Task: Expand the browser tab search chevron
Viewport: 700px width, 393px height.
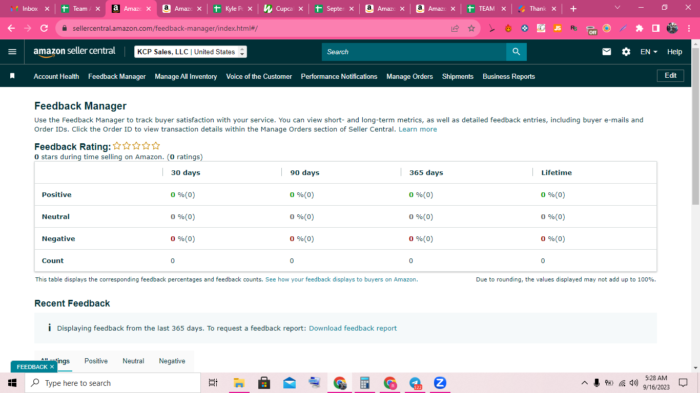Action: pos(617,8)
